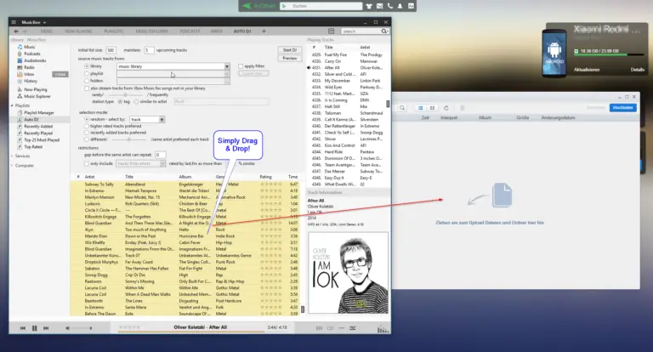The height and width of the screenshot is (352, 653).
Task: Add a new tab with plus icon
Action: click(264, 31)
